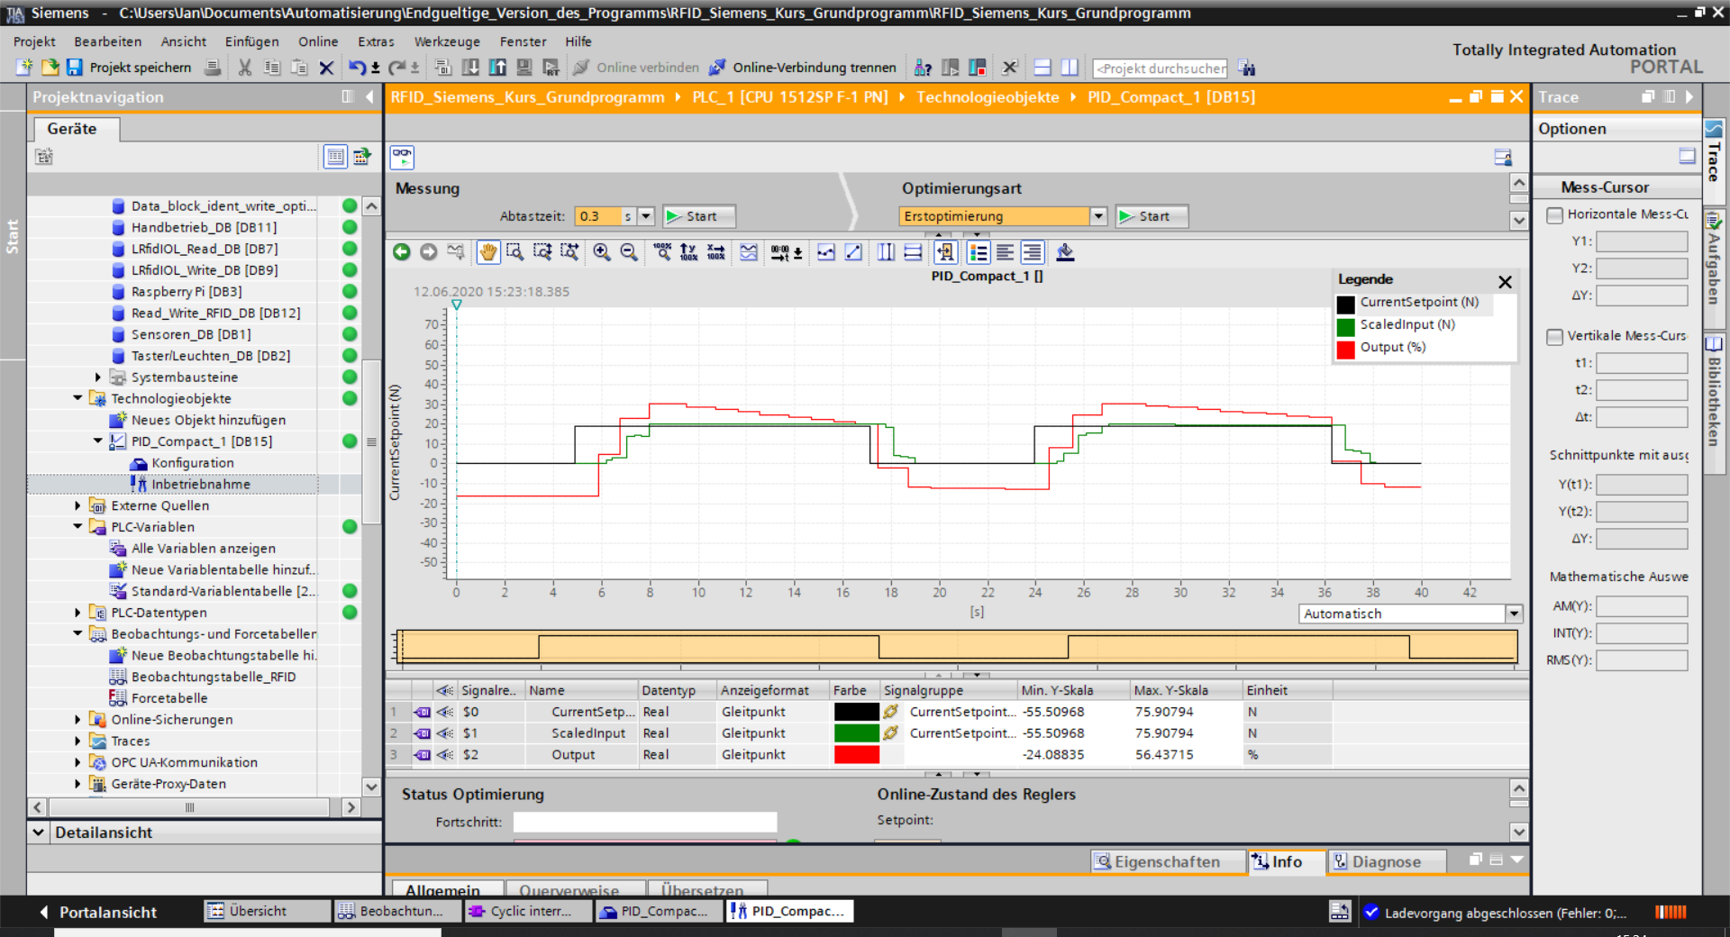Click Start button next to Abtastzeit
Image resolution: width=1730 pixels, height=937 pixels.
[699, 216]
